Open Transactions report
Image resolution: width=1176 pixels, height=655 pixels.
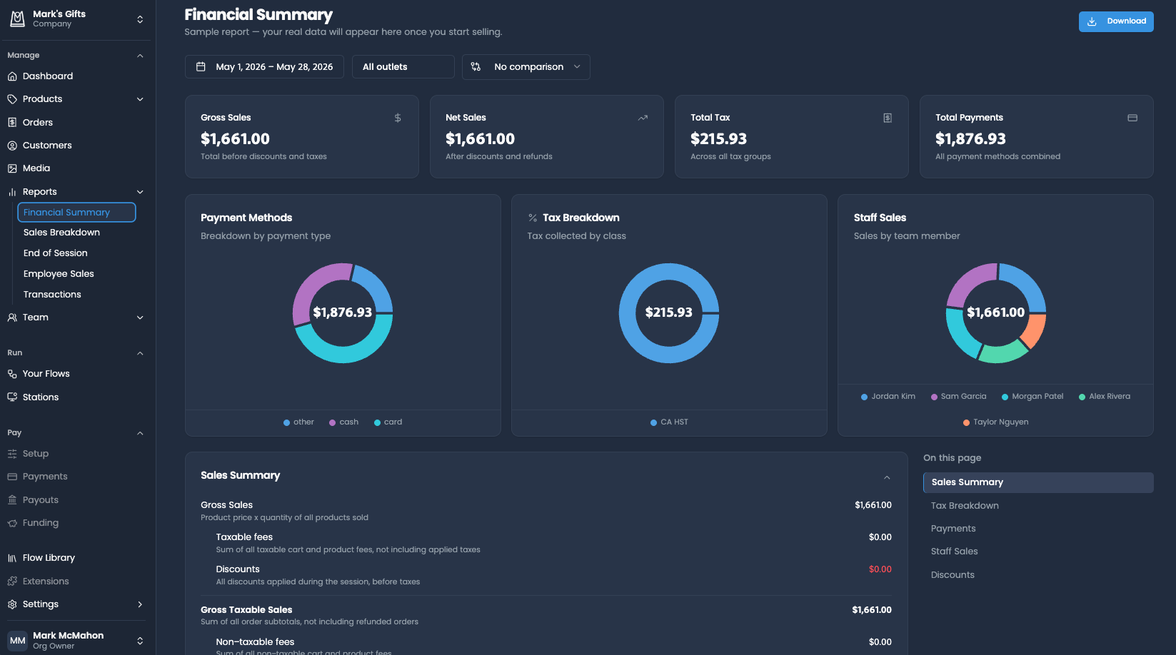point(52,295)
